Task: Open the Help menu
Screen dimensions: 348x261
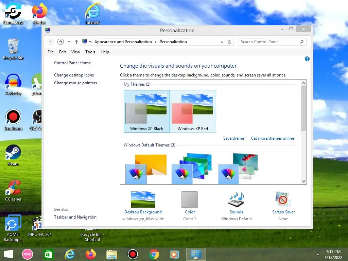Action: [105, 52]
